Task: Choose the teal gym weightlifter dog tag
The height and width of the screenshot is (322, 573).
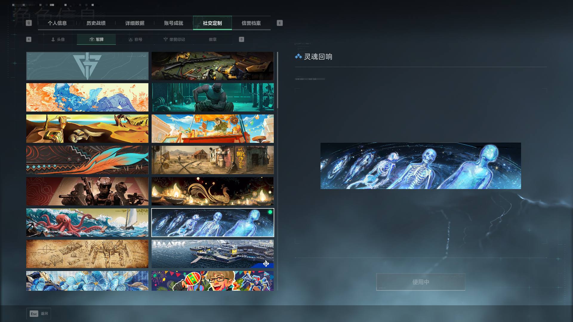Action: click(212, 97)
